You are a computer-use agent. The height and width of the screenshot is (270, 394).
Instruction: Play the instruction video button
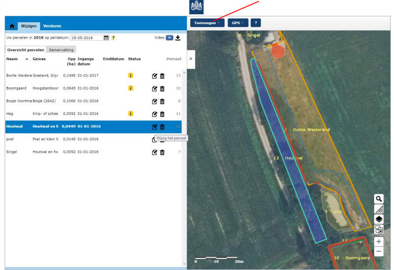pyautogui.click(x=170, y=38)
